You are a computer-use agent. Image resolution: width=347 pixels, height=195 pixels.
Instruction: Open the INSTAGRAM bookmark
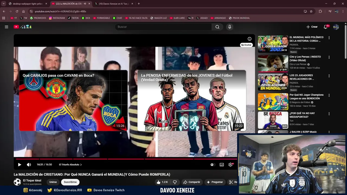pos(57,18)
